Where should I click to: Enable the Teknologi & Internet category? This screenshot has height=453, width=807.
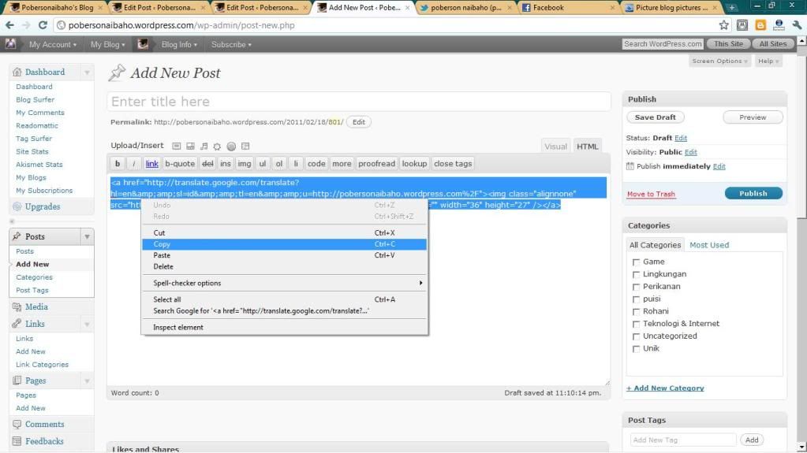click(x=637, y=324)
